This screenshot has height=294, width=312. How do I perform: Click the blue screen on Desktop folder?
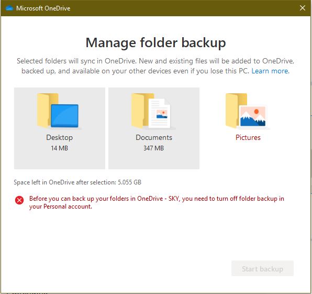click(x=65, y=116)
